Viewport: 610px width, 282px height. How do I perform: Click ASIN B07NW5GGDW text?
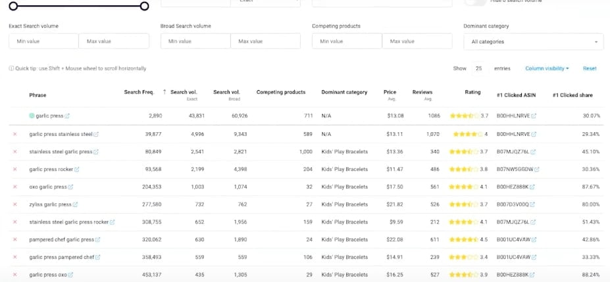tap(515, 170)
